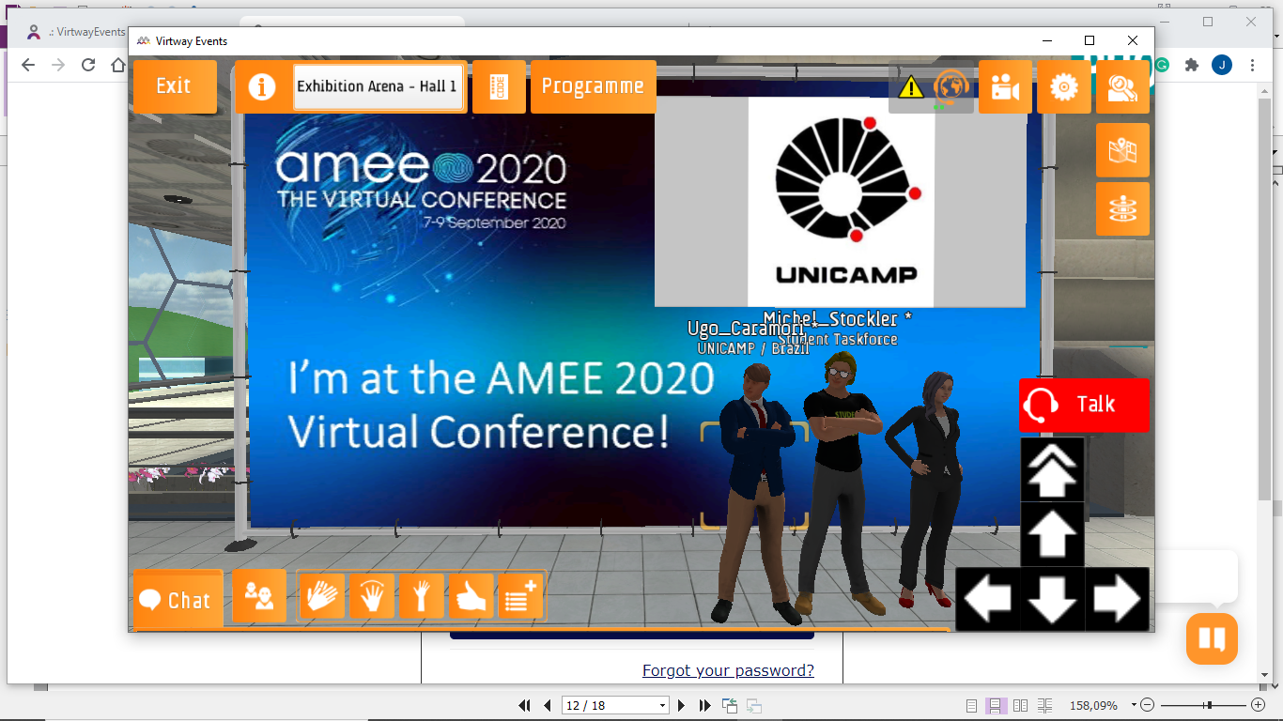Open the info icon panel

click(262, 87)
